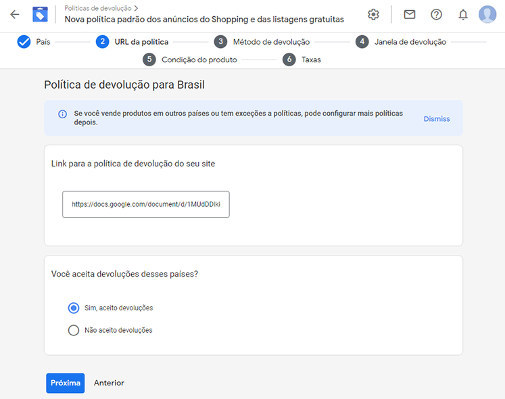505x399 pixels.
Task: Click the return policy URL input field
Action: 146,204
